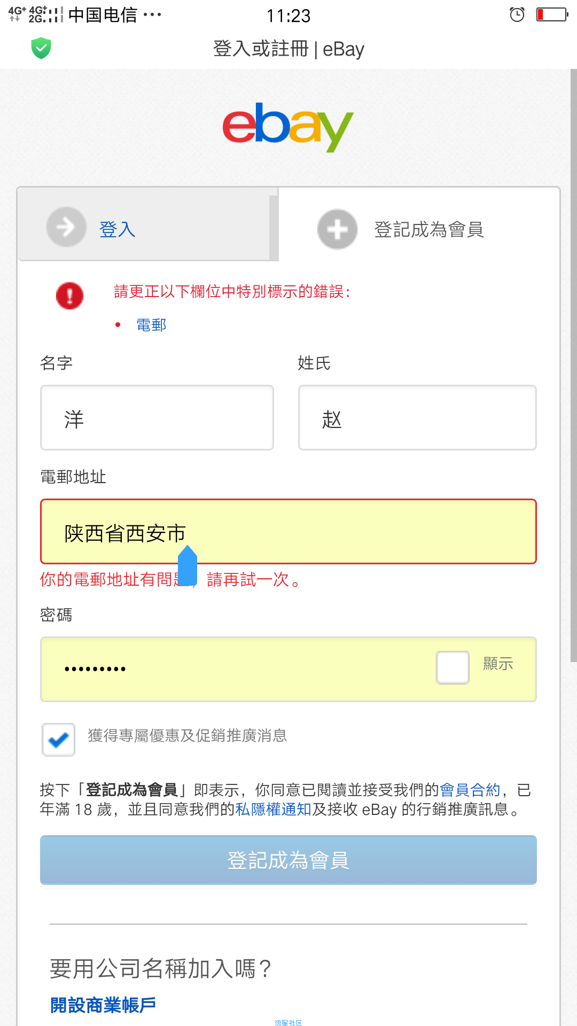Uncheck 獲得專屬優惠及促銷推廣消息 checkbox
The image size is (577, 1026).
[x=58, y=740]
